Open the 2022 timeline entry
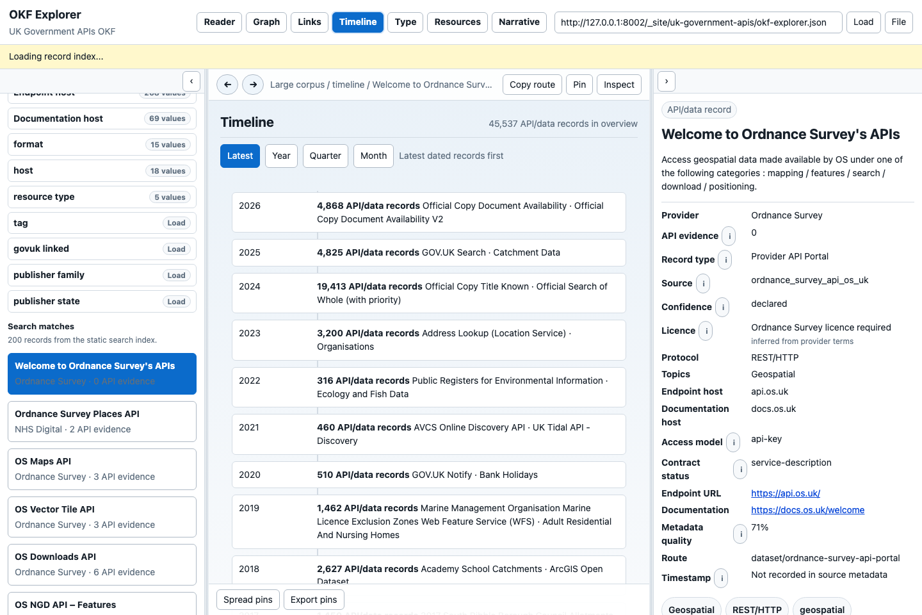 pyautogui.click(x=428, y=387)
